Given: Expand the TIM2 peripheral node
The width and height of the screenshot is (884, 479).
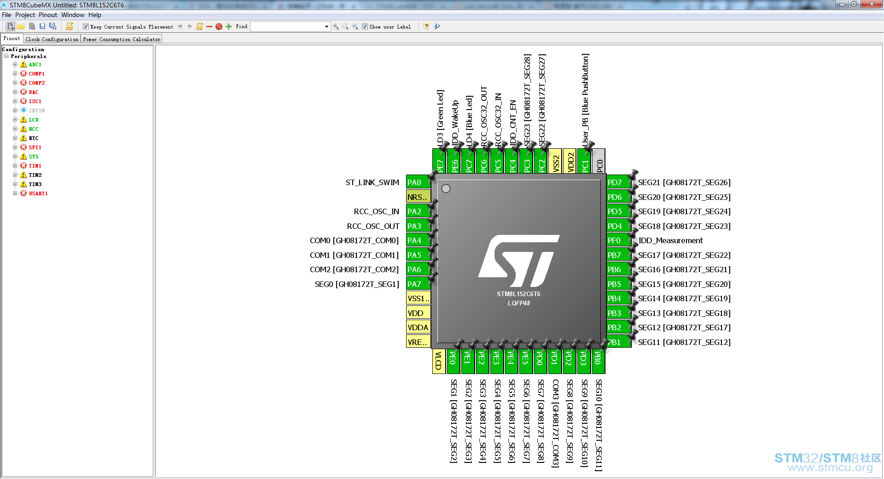Looking at the screenshot, I should click(15, 175).
